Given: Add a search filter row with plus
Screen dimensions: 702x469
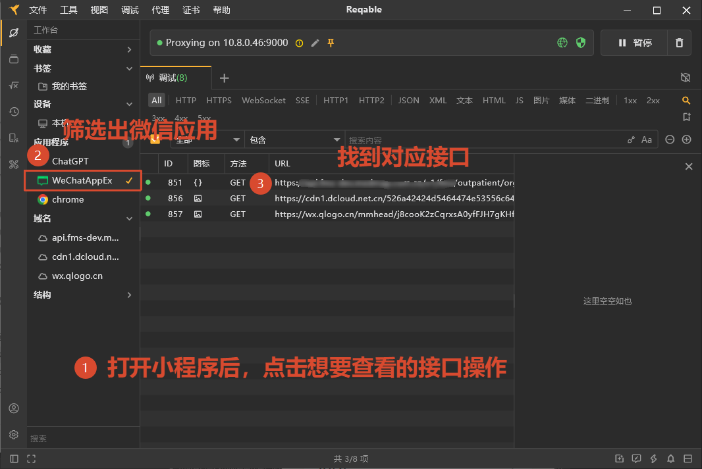Looking at the screenshot, I should tap(686, 139).
